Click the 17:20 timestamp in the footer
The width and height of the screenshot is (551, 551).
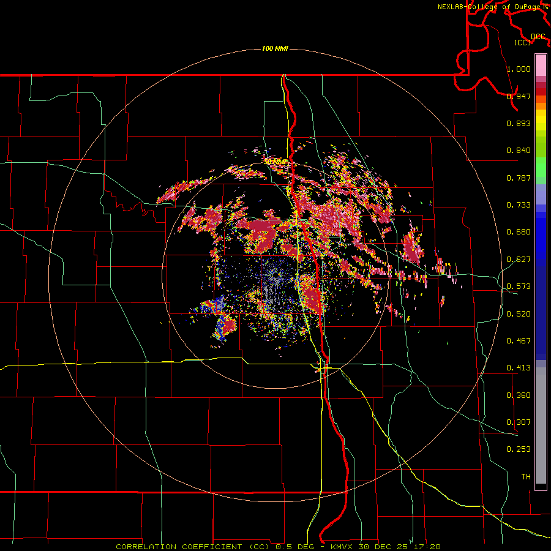pyautogui.click(x=429, y=547)
